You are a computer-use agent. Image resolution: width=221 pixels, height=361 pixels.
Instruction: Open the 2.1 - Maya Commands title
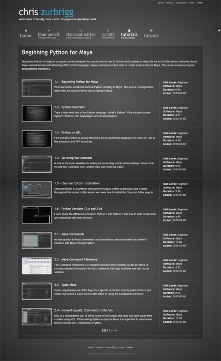(69, 234)
